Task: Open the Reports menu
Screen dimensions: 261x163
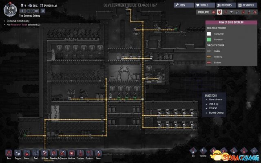Action: click(x=226, y=5)
